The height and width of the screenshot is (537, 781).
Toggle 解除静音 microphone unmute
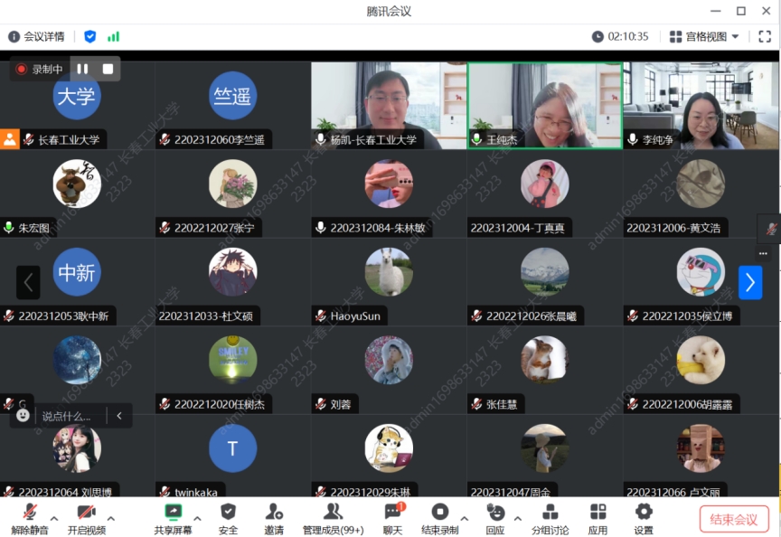(x=30, y=513)
